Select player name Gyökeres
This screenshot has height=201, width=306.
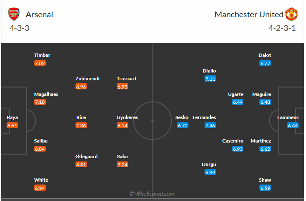[x=127, y=117]
